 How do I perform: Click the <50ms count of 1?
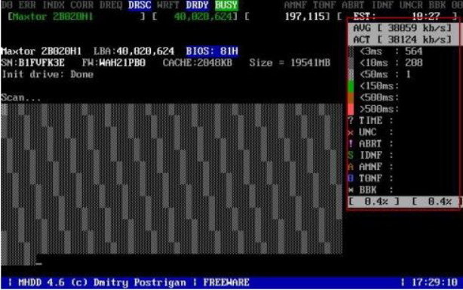point(409,75)
